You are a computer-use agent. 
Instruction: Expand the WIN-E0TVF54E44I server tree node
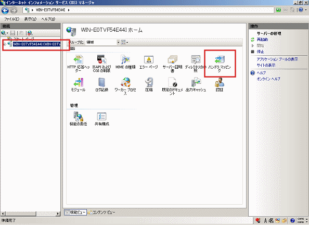pos(4,44)
